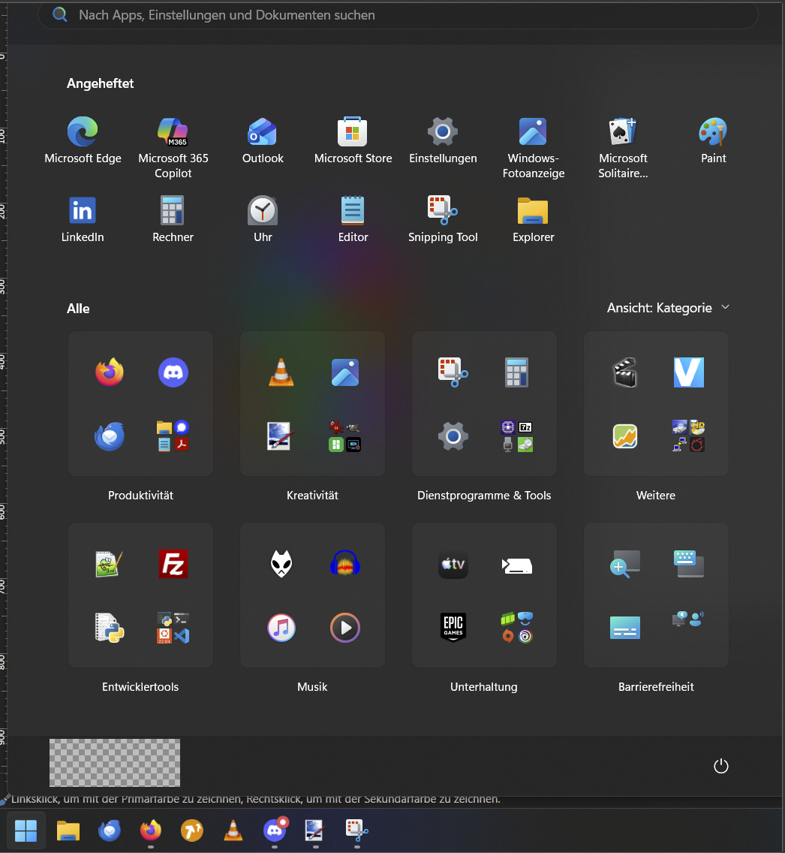Expand more apps group in Barrierefreiheit
This screenshot has width=785, height=853.
pos(688,619)
